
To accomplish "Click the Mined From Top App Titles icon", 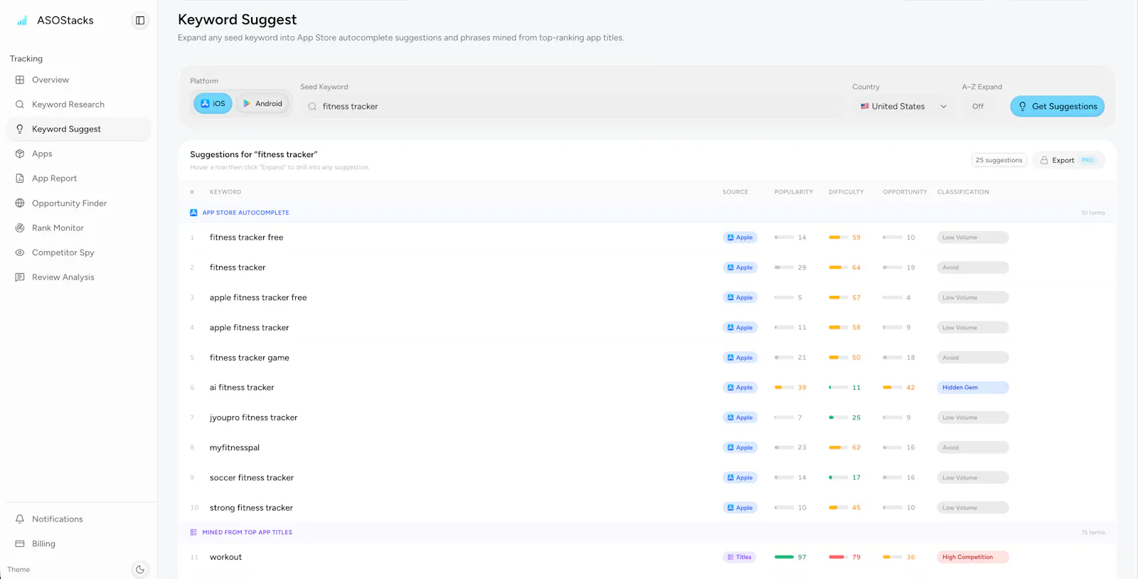I will click(193, 532).
